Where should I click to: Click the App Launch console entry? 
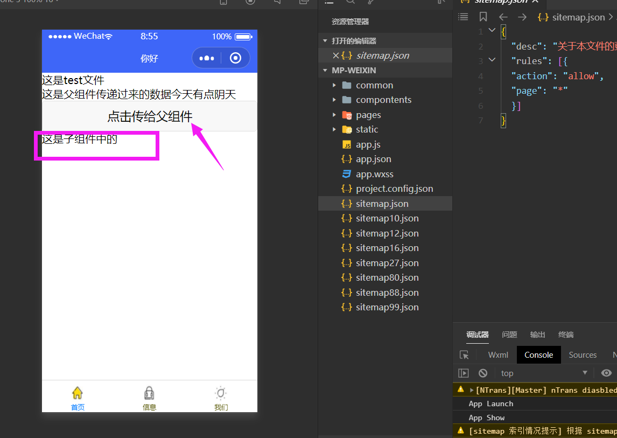tap(490, 404)
